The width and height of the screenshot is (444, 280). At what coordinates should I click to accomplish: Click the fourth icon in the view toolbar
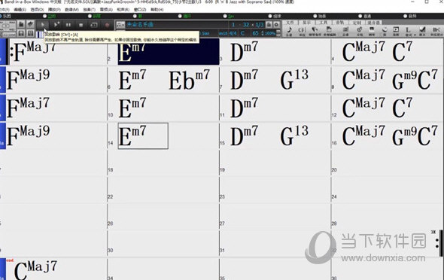(x=330, y=31)
